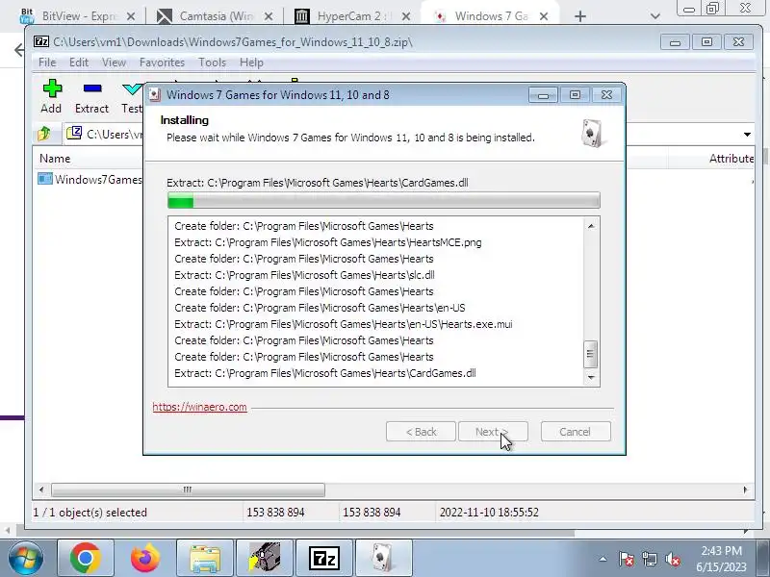Click the network tray icon
This screenshot has width=770, height=577.
pyautogui.click(x=649, y=559)
